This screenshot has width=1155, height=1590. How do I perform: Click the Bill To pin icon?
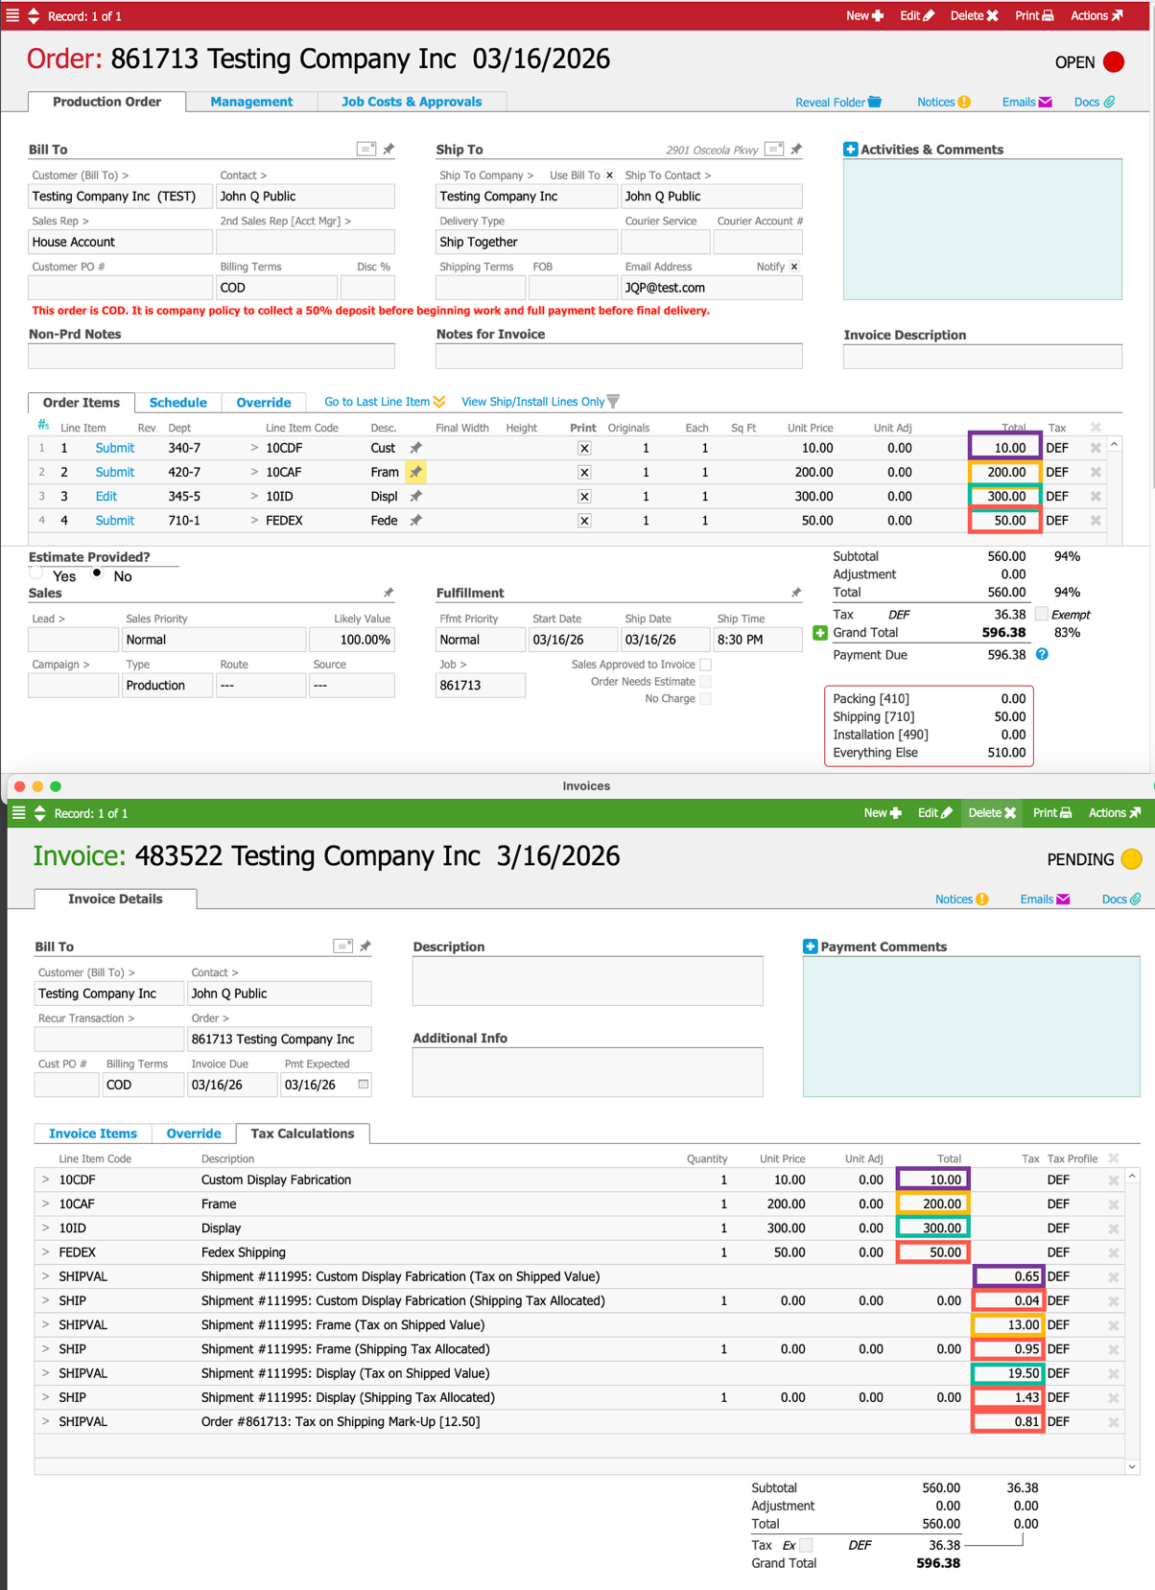pyautogui.click(x=389, y=149)
